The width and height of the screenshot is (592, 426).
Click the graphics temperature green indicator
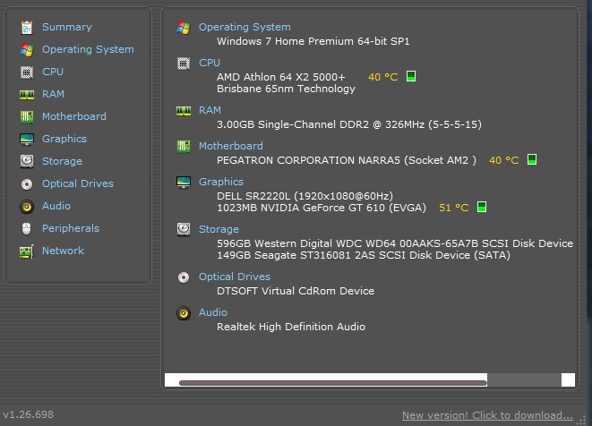click(x=481, y=207)
